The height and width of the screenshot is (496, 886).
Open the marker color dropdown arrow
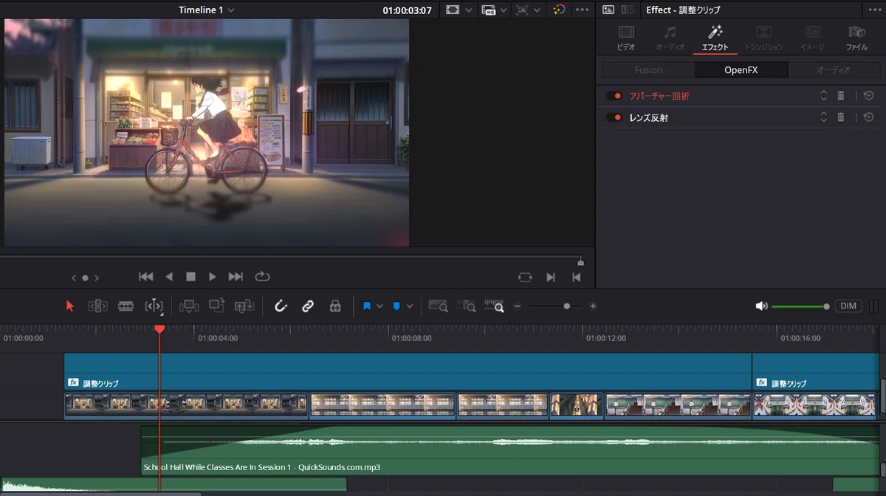[x=409, y=306]
